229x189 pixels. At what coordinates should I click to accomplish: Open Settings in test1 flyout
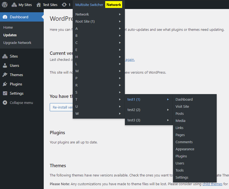click(x=182, y=178)
